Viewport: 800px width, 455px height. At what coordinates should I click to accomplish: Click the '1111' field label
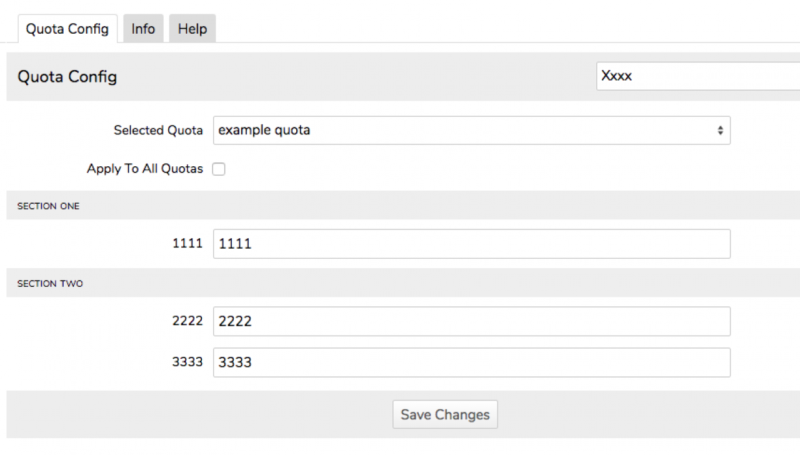click(x=187, y=244)
